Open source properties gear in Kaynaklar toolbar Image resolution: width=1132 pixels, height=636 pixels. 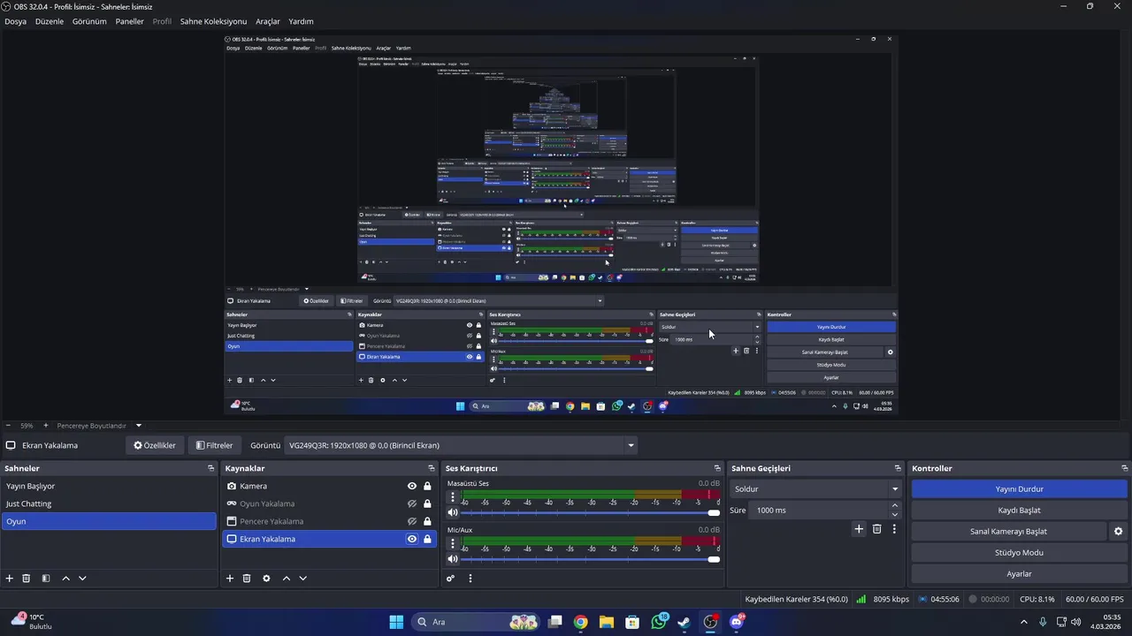(x=266, y=579)
